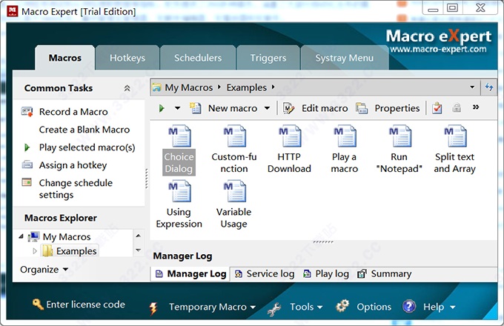This screenshot has height=326, width=504.
Task: Open the Service log tab
Action: 264,273
